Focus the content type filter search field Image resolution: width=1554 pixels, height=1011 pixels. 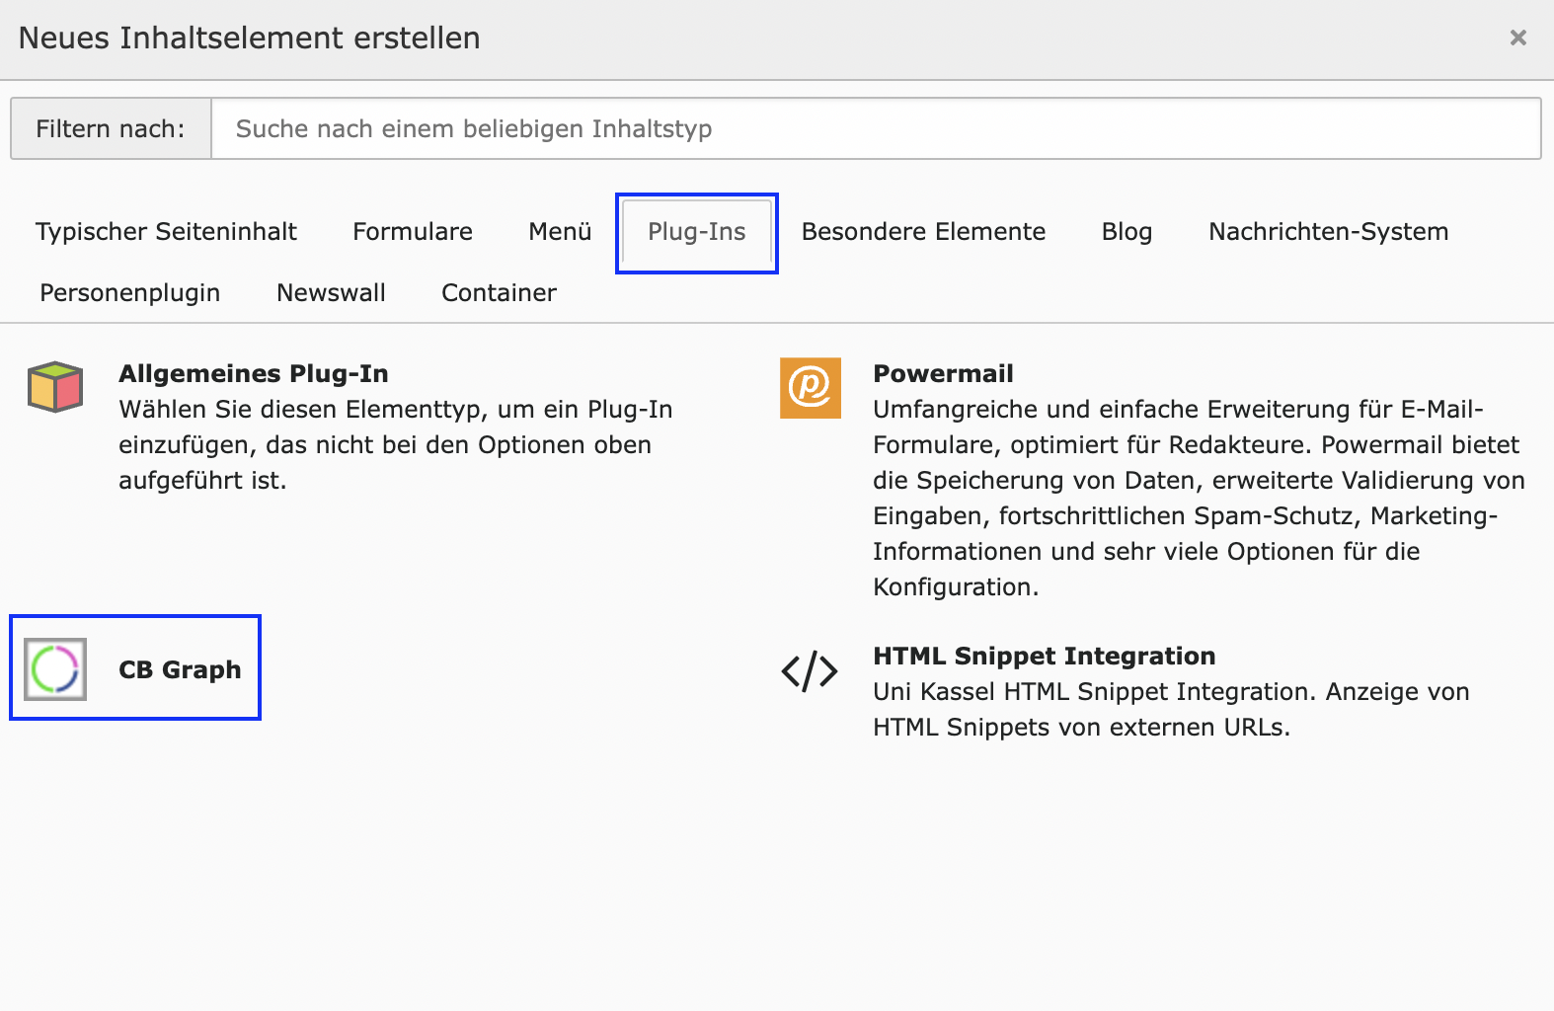(x=875, y=128)
